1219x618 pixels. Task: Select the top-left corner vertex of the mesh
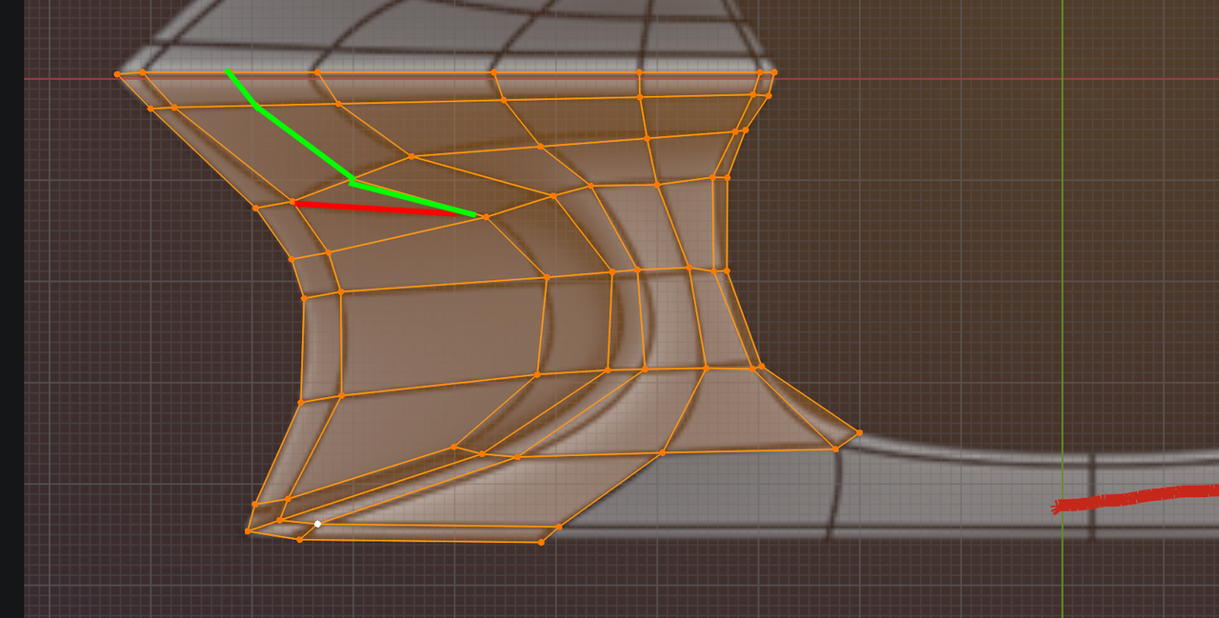click(x=117, y=71)
